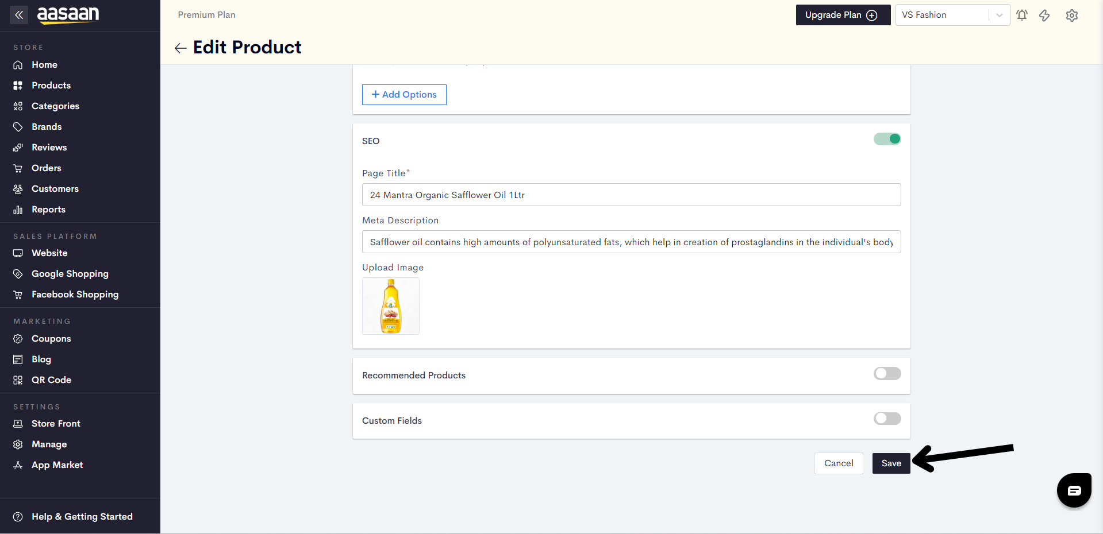Open the chat support bubble
This screenshot has height=534, width=1103.
pos(1074,490)
